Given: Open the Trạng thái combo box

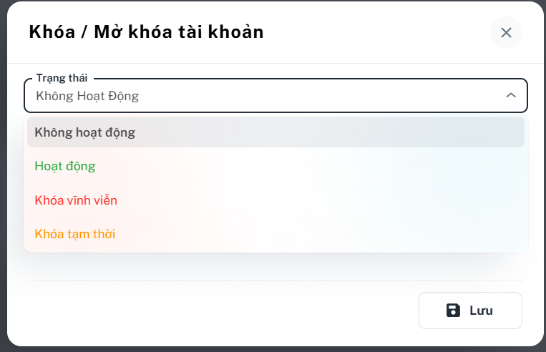Looking at the screenshot, I should click(276, 95).
